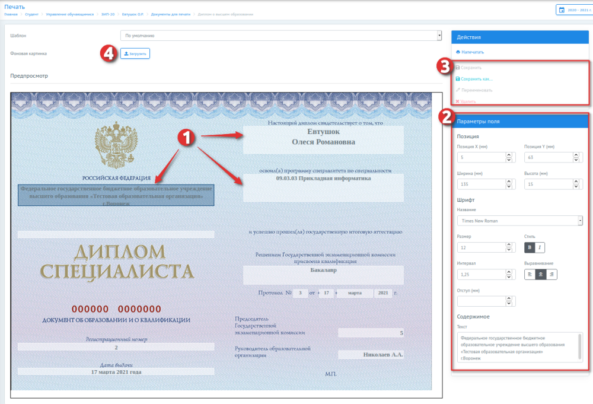Open ЗИП-20 group breadcrumb
This screenshot has height=404, width=593.
[108, 14]
